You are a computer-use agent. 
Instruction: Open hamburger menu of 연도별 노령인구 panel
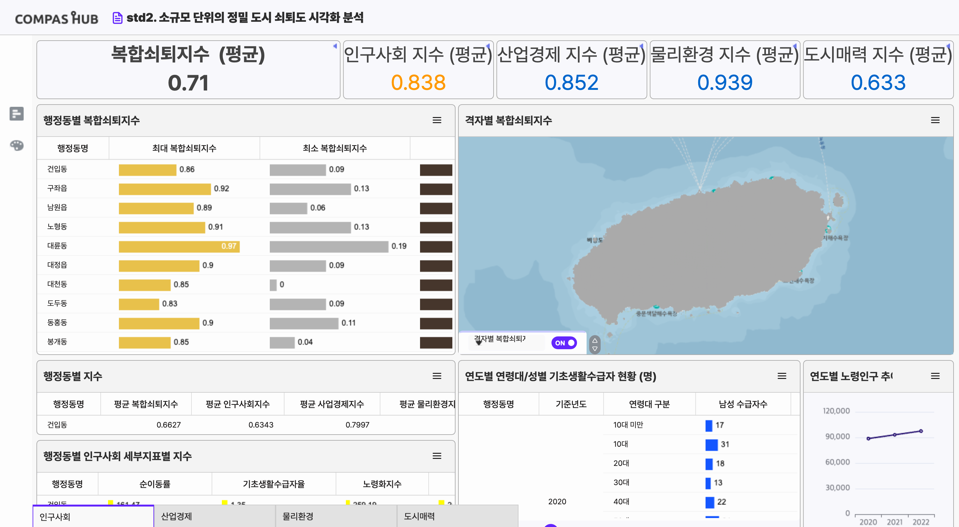click(x=935, y=376)
